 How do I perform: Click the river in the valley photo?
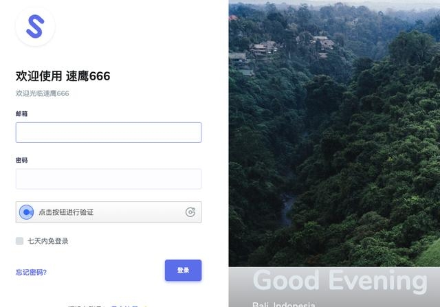pyautogui.click(x=287, y=209)
